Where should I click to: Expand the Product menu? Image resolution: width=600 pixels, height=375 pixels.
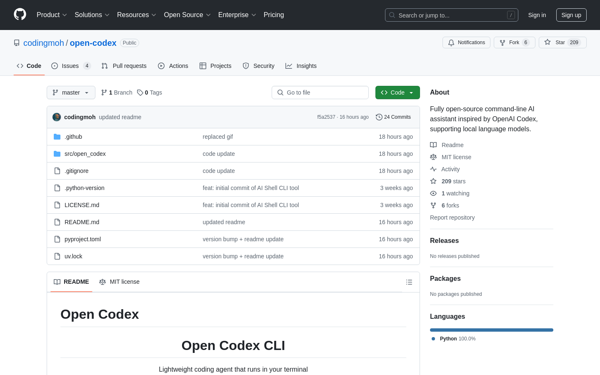[x=52, y=15]
